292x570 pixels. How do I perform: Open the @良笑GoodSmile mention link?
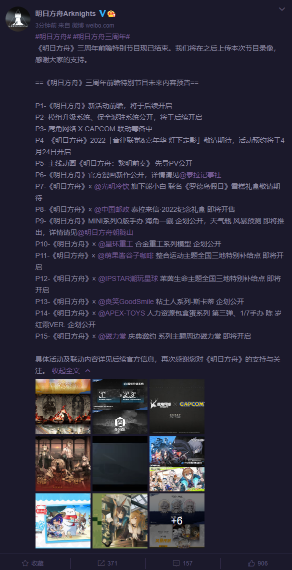126,302
